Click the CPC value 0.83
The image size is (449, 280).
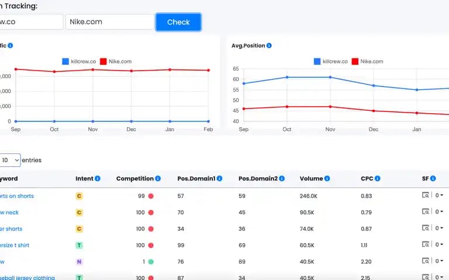tap(366, 196)
